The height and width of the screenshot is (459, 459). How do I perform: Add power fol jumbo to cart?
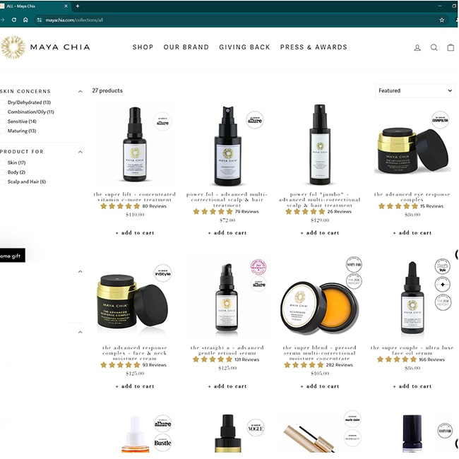tap(320, 233)
